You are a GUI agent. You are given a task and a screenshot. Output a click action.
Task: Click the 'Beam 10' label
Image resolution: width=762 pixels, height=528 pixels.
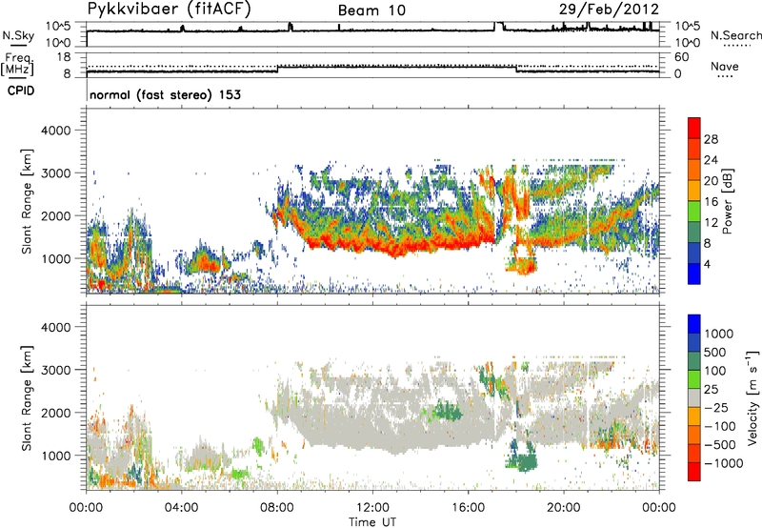coord(371,10)
